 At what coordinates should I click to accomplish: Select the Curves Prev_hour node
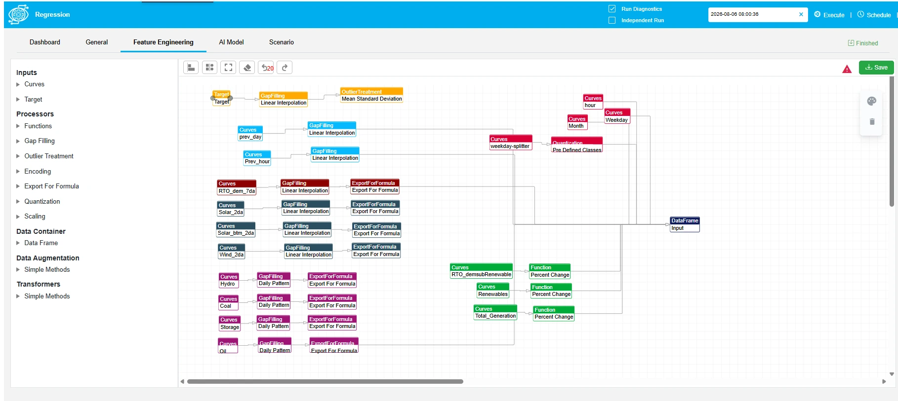[257, 158]
